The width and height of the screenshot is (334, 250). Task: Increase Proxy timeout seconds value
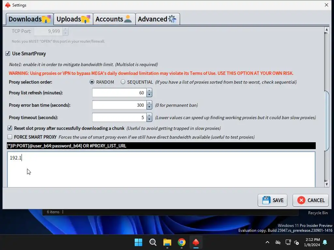click(149, 115)
